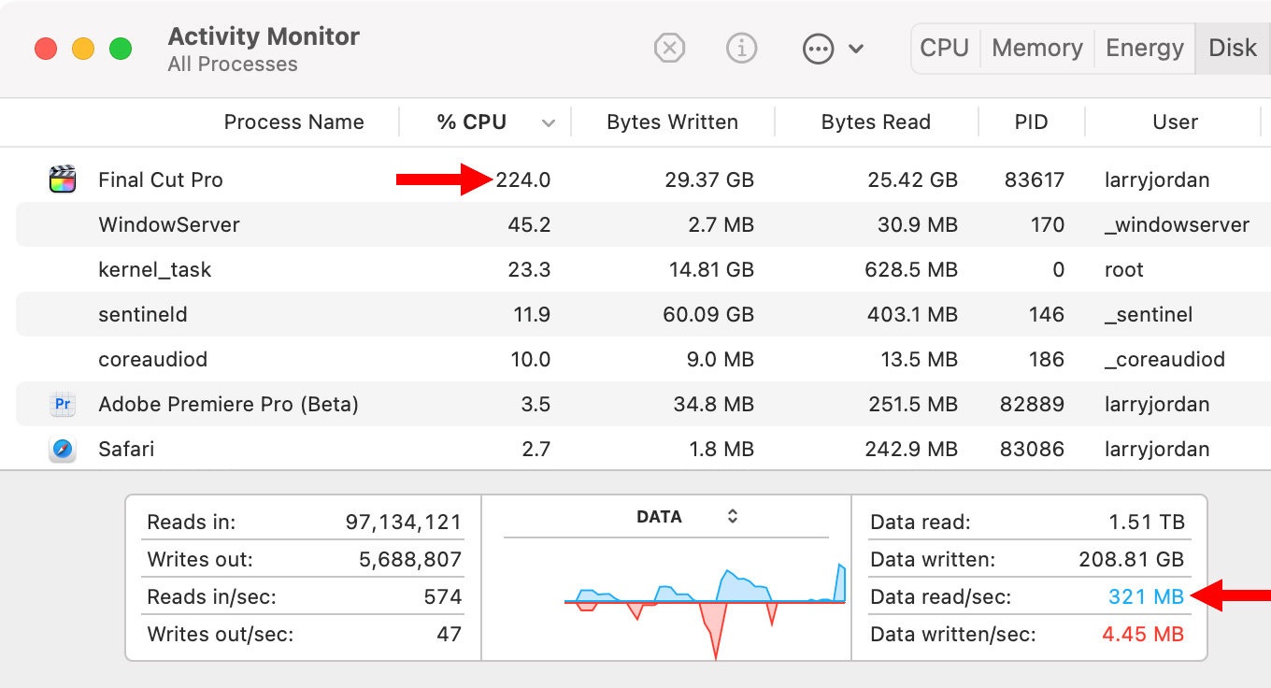Sort by the % CPU column header

[x=472, y=122]
